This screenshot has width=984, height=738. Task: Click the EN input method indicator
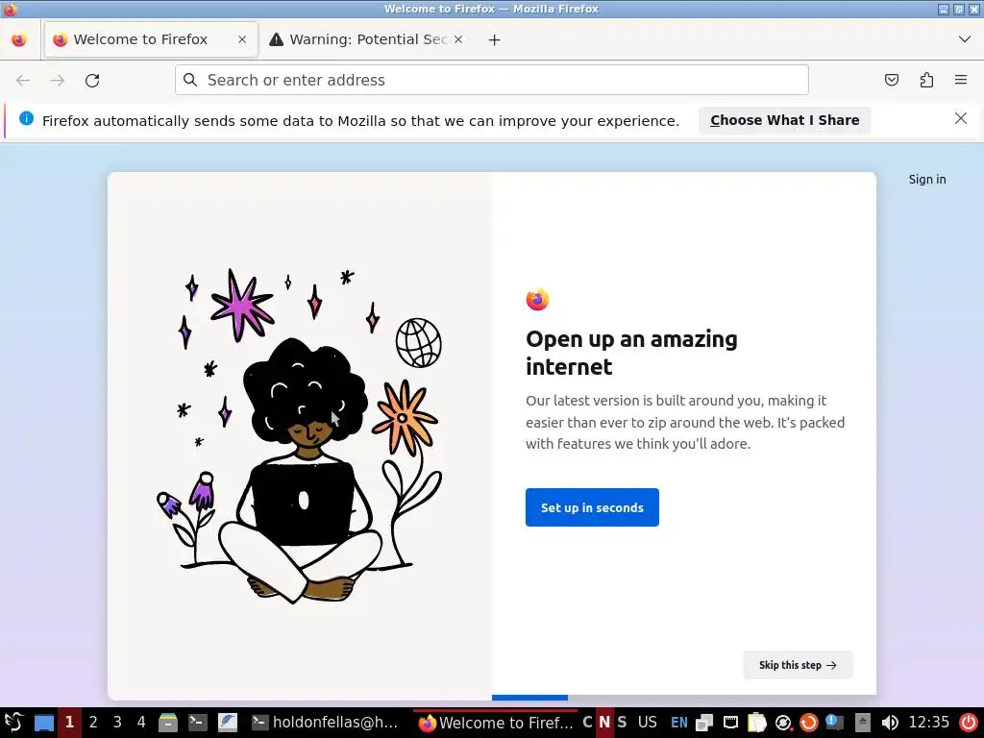click(679, 723)
